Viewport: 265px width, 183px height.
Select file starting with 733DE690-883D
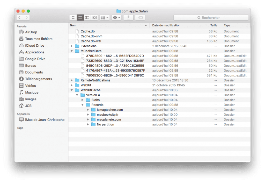click(x=159, y=61)
